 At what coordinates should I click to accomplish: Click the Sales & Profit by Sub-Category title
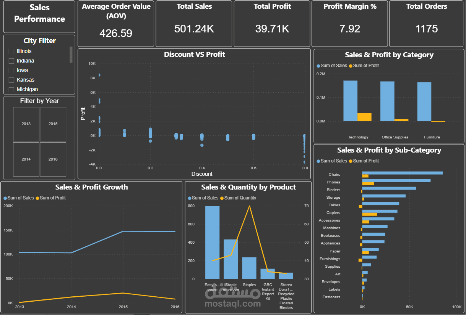[389, 150]
